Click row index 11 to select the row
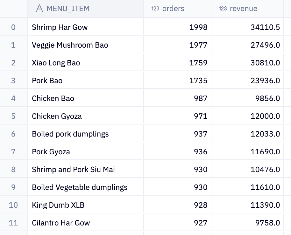Image resolution: width=291 pixels, height=235 pixels. 13,223
